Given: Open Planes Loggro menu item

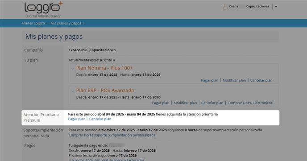Looking at the screenshot, I should tap(33, 23).
